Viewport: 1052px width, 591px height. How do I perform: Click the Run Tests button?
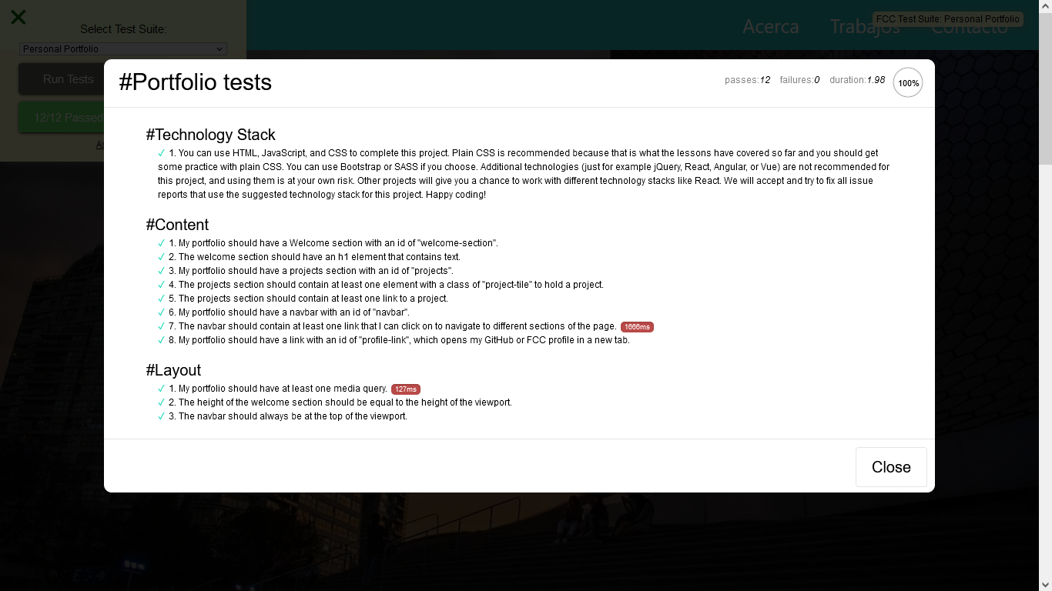coord(61,78)
